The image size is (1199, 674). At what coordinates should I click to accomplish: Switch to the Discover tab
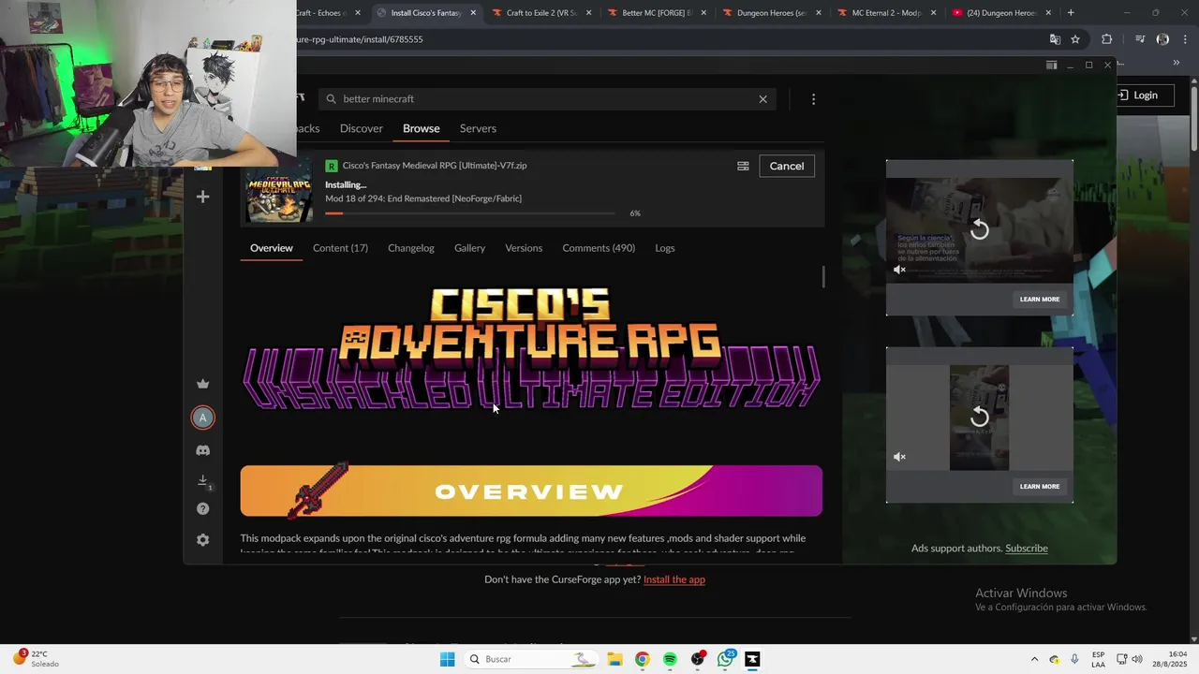(362, 128)
